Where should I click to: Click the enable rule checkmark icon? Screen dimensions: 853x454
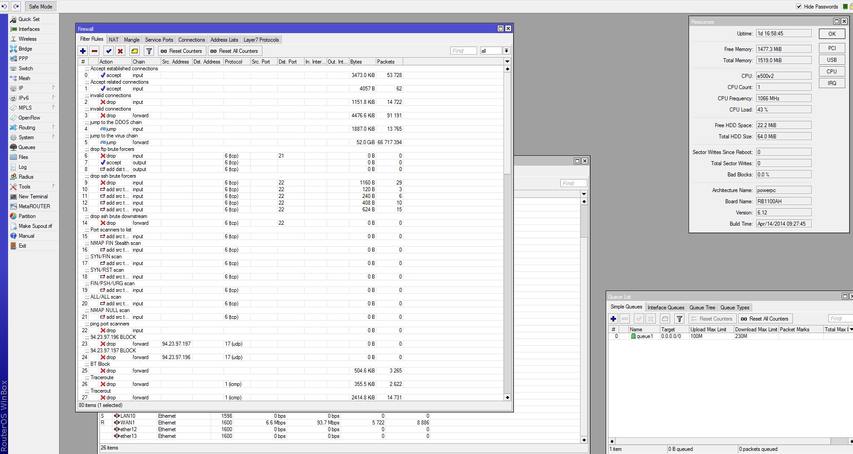(x=108, y=51)
